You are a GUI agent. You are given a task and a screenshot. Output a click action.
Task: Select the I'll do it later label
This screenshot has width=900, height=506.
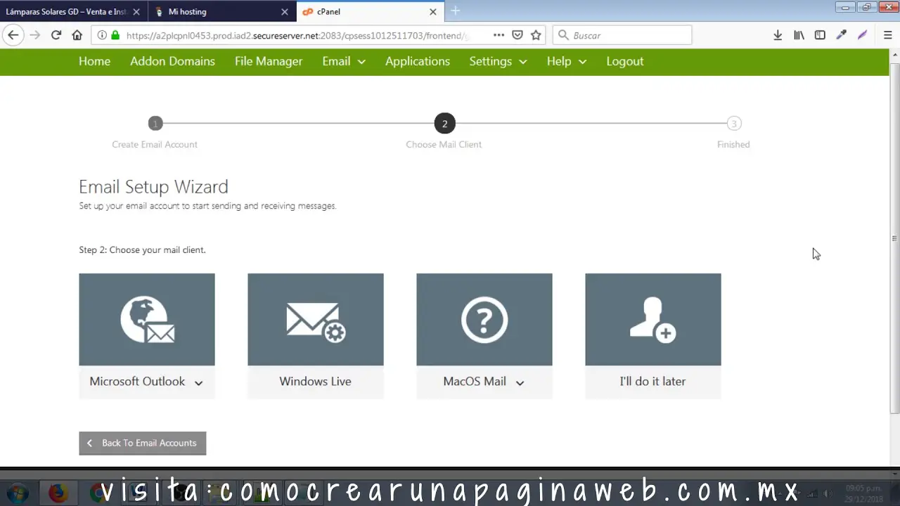[652, 382]
